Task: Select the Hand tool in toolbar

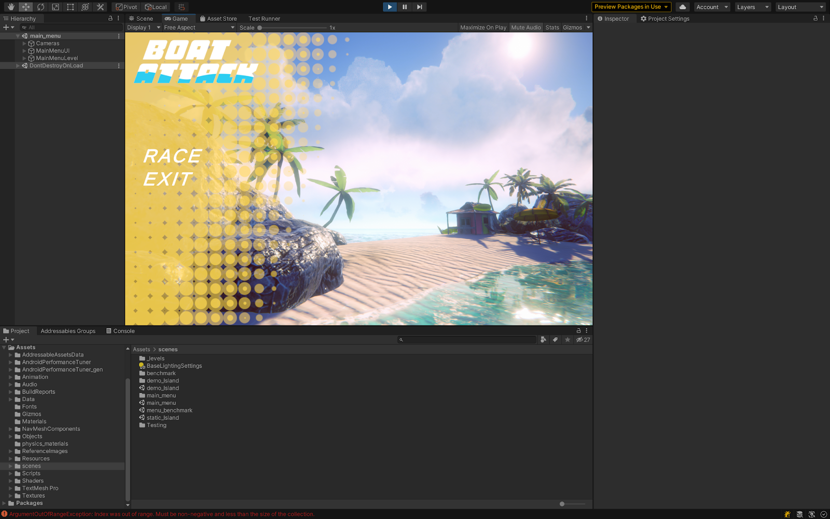Action: pyautogui.click(x=11, y=7)
